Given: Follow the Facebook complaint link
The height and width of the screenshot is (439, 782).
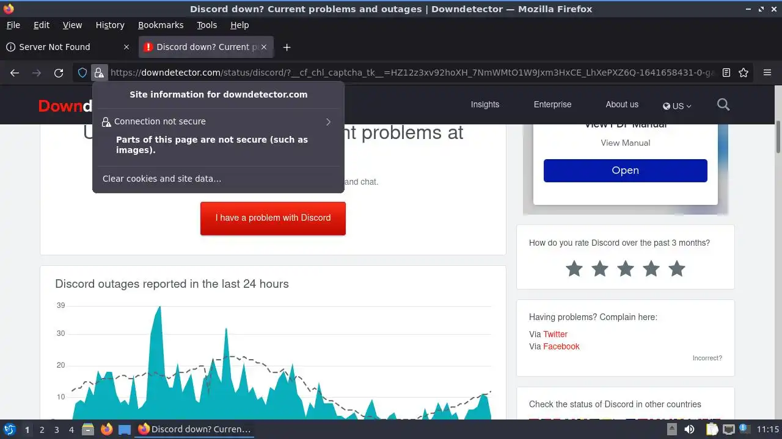Looking at the screenshot, I should 561,346.
